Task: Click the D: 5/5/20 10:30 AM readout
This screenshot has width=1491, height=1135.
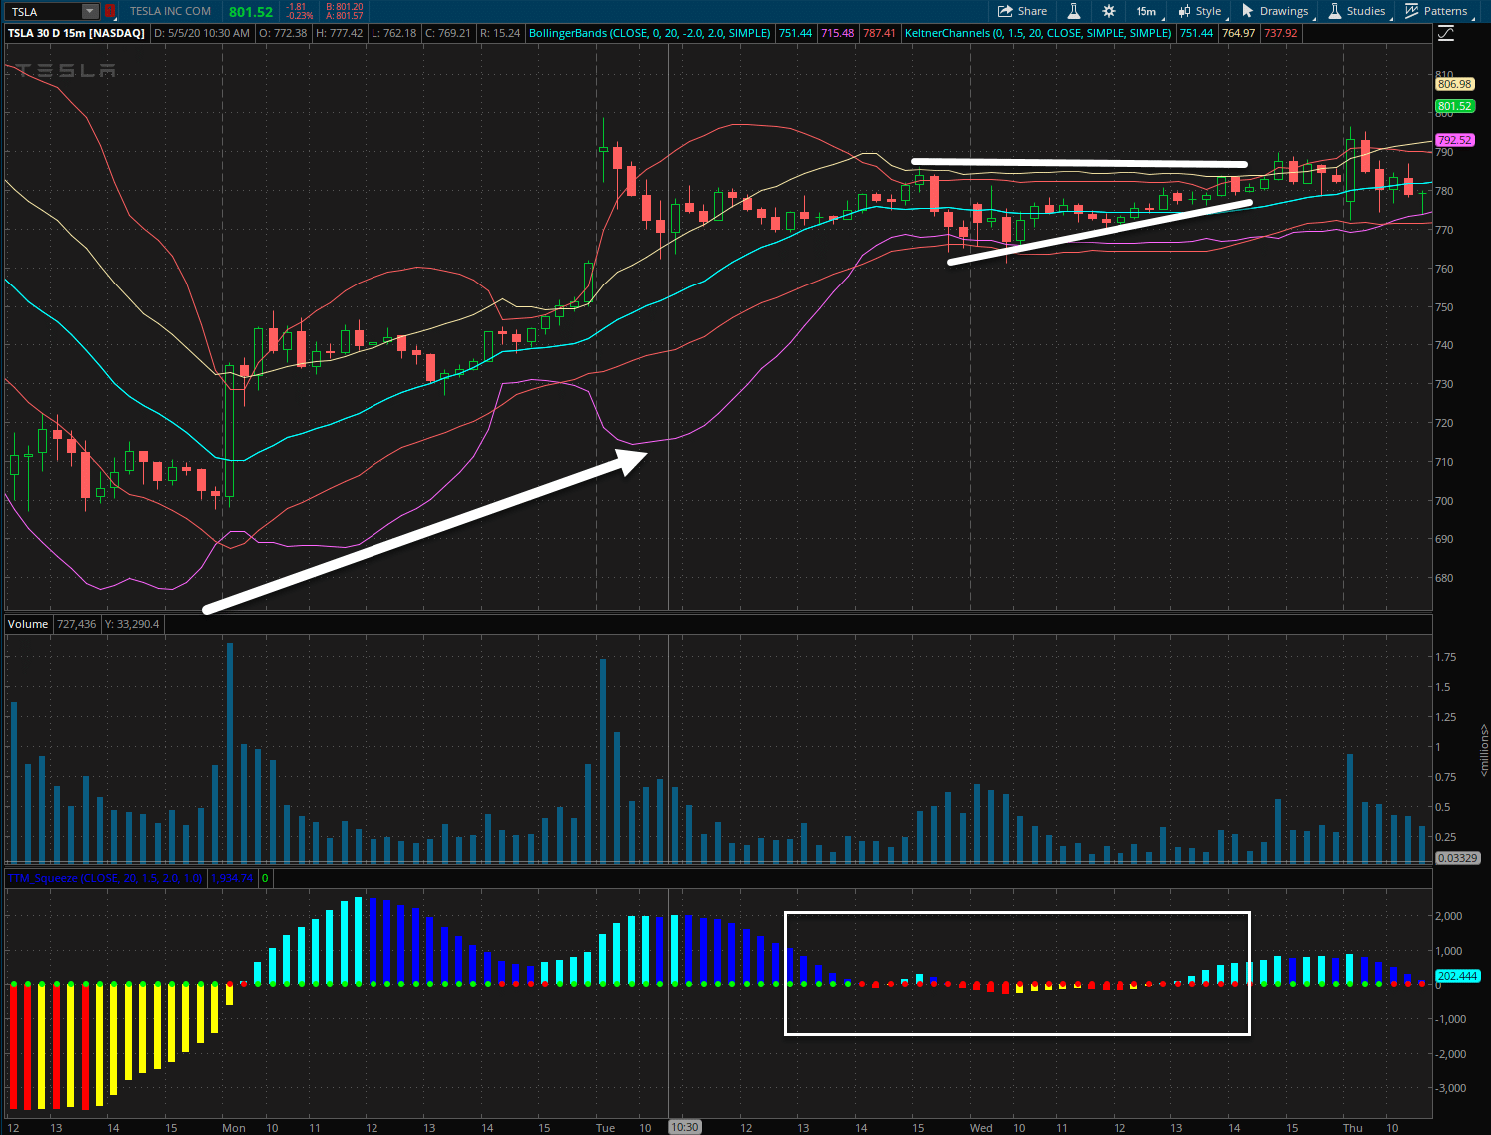Action: tap(202, 33)
